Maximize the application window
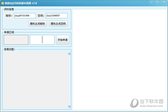168x112 pixels. tap(157, 2)
